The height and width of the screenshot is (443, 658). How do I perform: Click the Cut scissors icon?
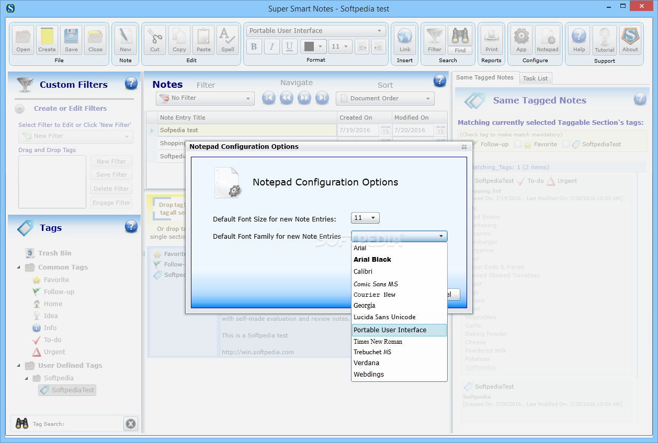point(155,40)
